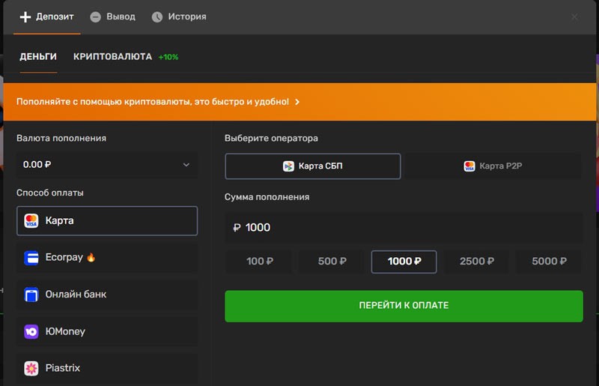The height and width of the screenshot is (386, 599).
Task: Choose the 2500 ₽ amount button
Action: (x=476, y=262)
